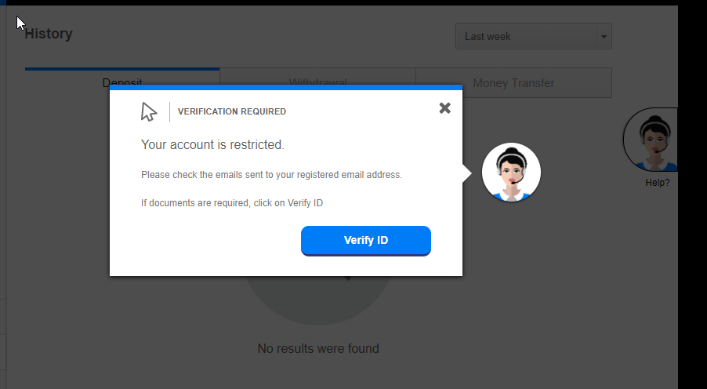Switch to the Money Transfer tab
The width and height of the screenshot is (707, 389).
513,83
